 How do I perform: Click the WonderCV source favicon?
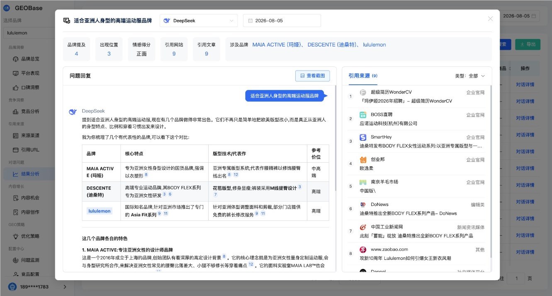[x=363, y=92]
